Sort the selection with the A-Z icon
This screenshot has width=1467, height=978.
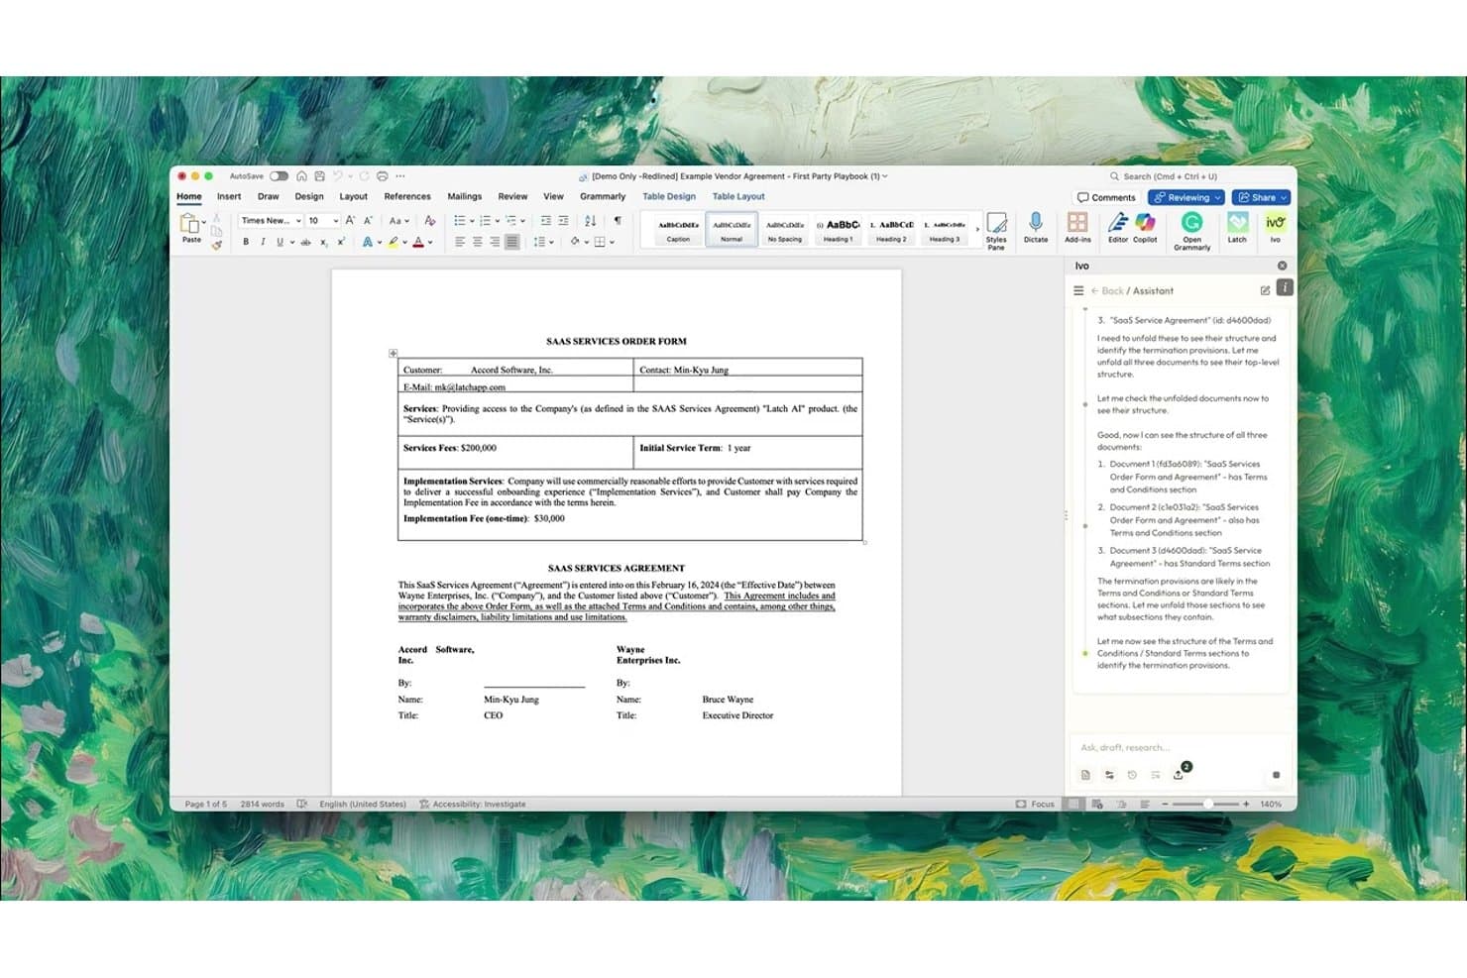(590, 220)
